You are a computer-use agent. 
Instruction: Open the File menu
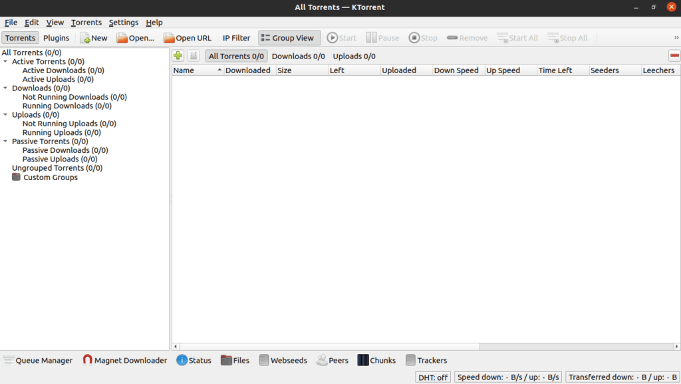tap(11, 23)
